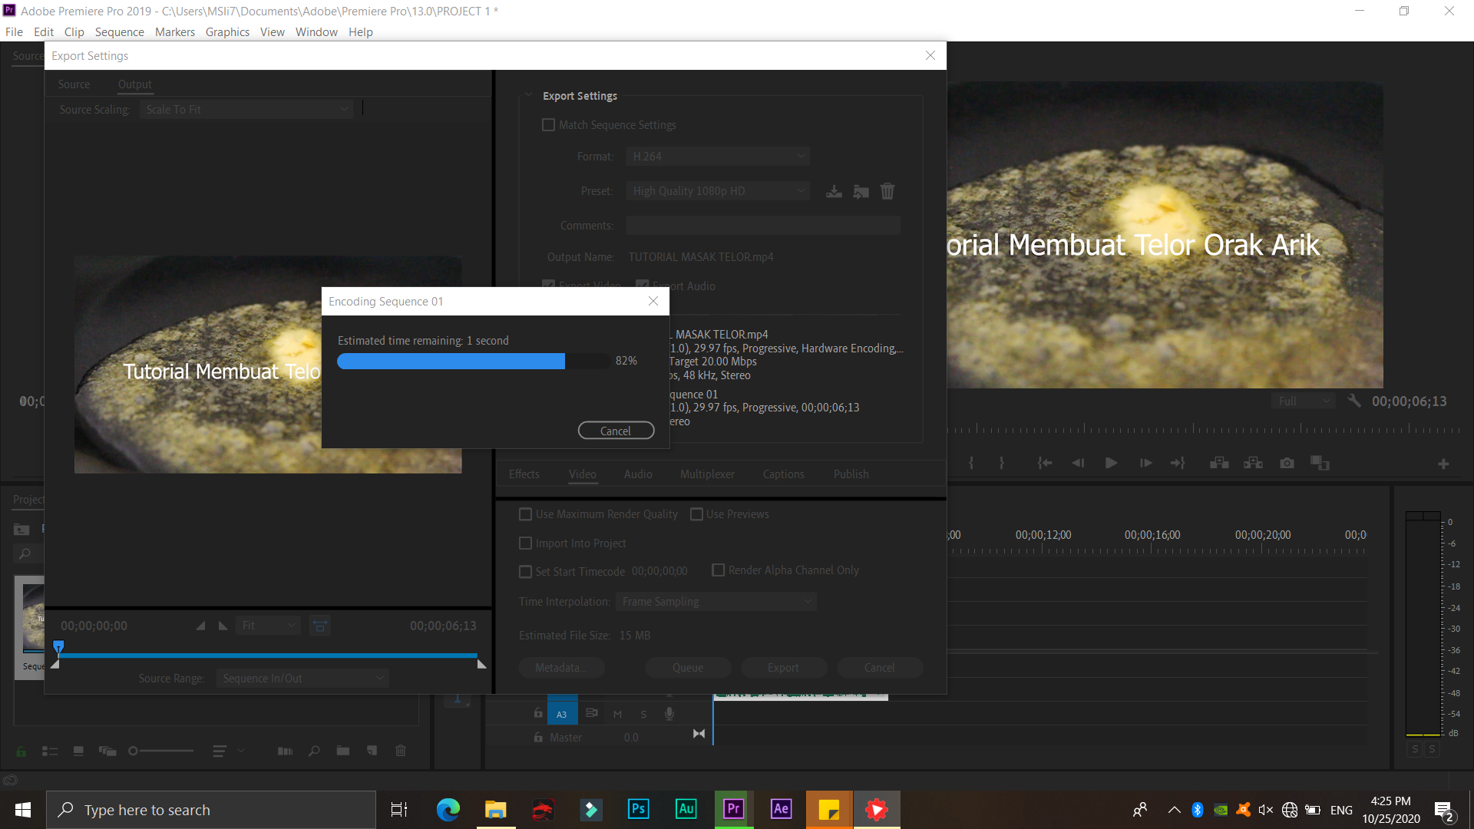This screenshot has width=1474, height=829.
Task: Click the export preview playhead marker
Action: 58,648
